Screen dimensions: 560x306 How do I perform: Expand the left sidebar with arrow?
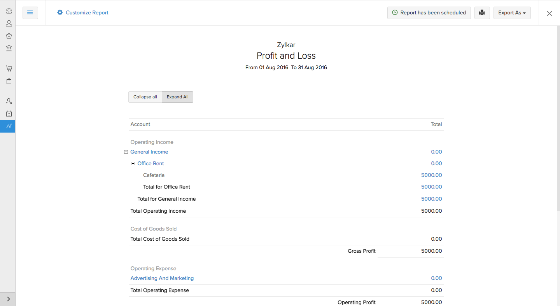8,299
